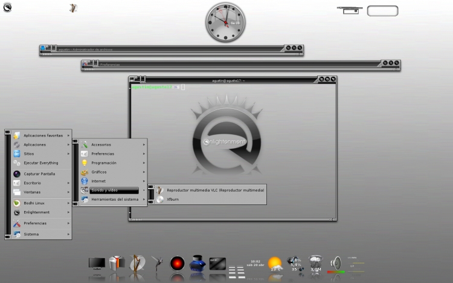Image resolution: width=453 pixels, height=283 pixels.
Task: Expand arrow next to Ventanas
Action: coord(68,192)
